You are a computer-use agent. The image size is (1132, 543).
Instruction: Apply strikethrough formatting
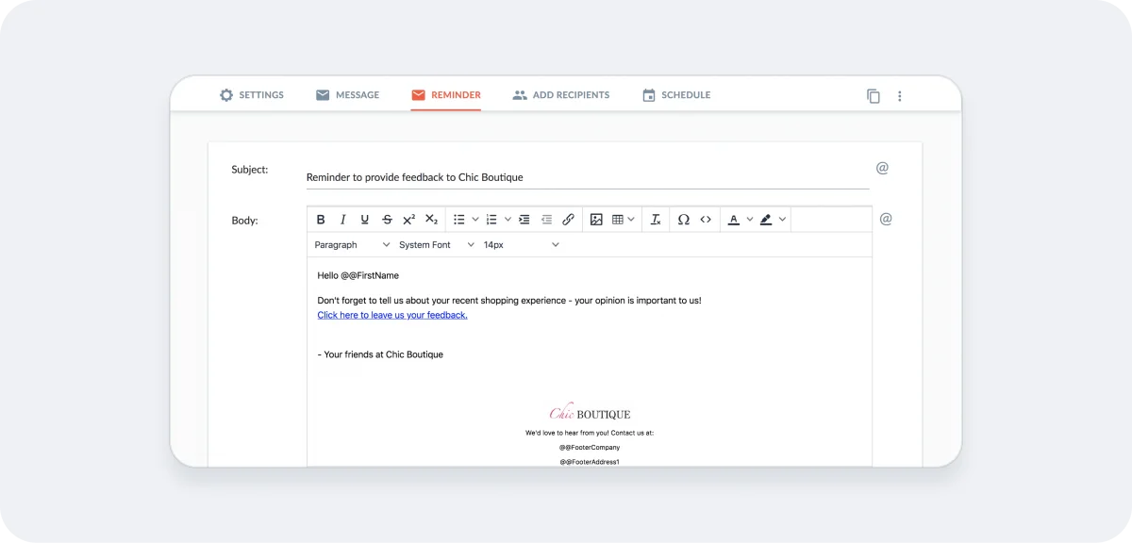click(x=387, y=219)
